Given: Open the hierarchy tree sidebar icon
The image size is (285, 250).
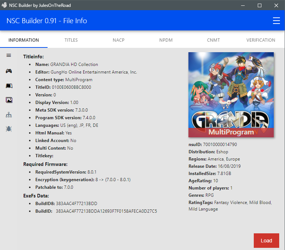Looking at the screenshot, I should (x=9, y=114).
